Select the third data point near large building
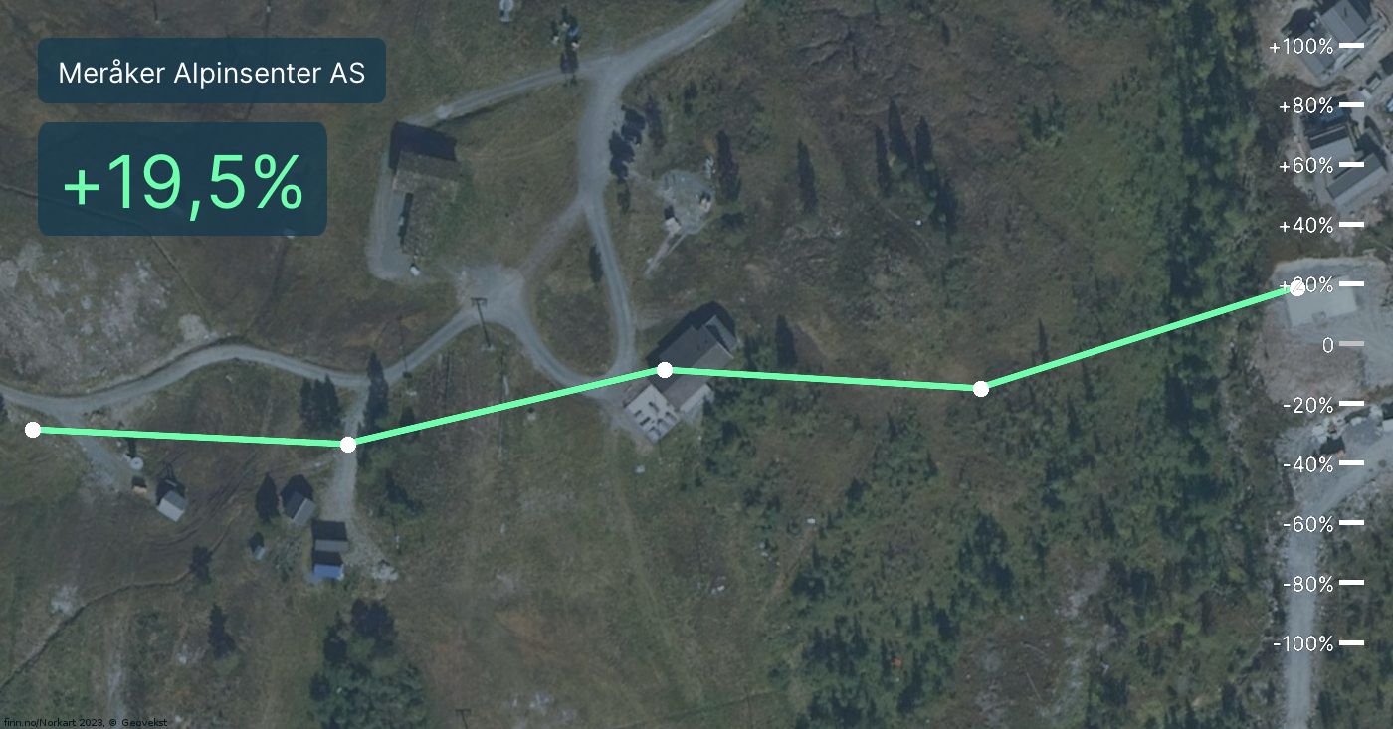The image size is (1393, 729). pos(665,370)
